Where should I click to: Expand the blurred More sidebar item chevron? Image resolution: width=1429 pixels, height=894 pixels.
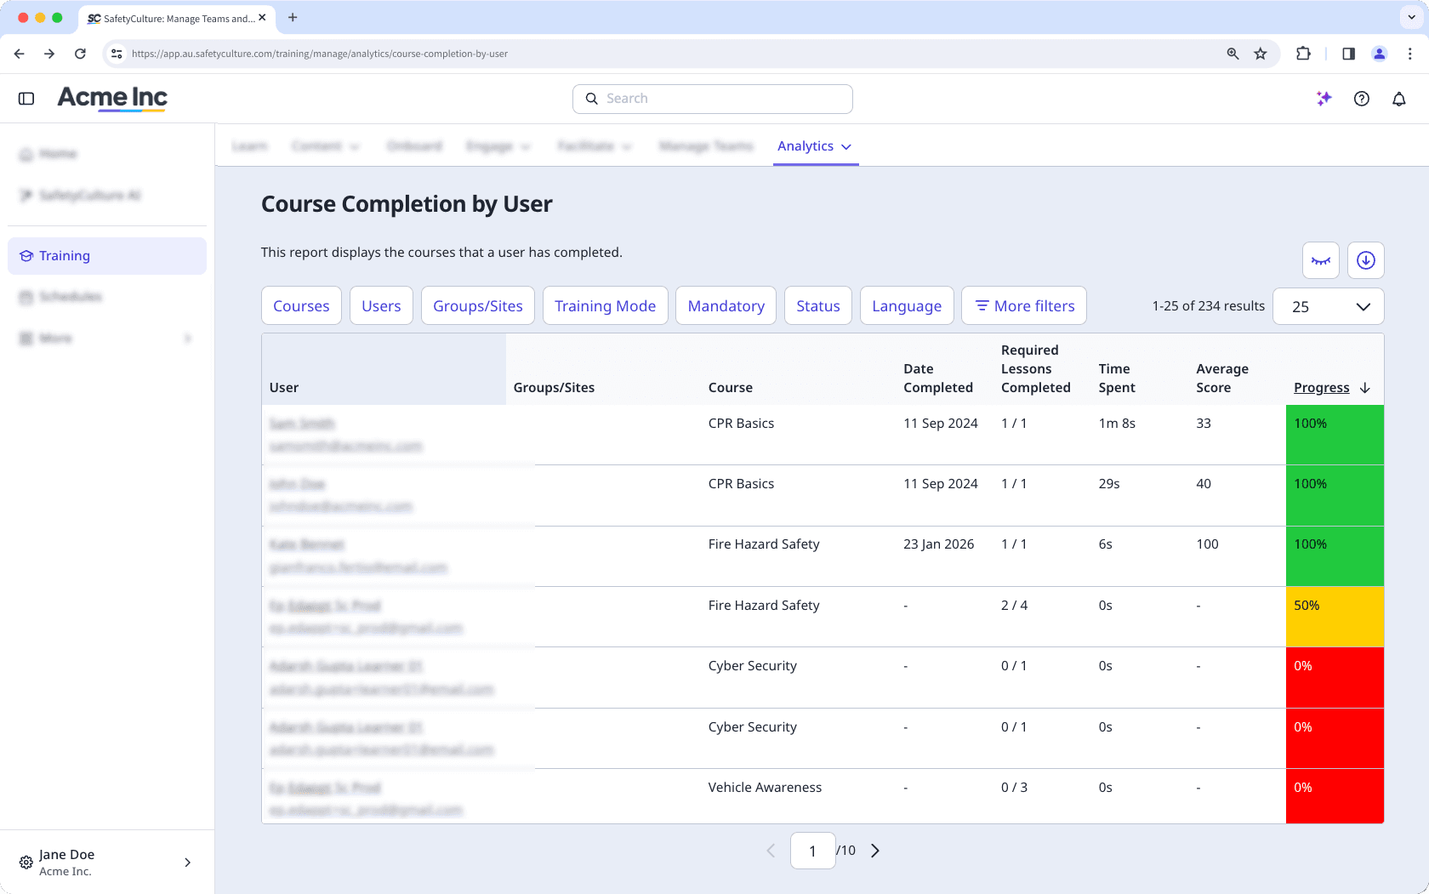188,339
